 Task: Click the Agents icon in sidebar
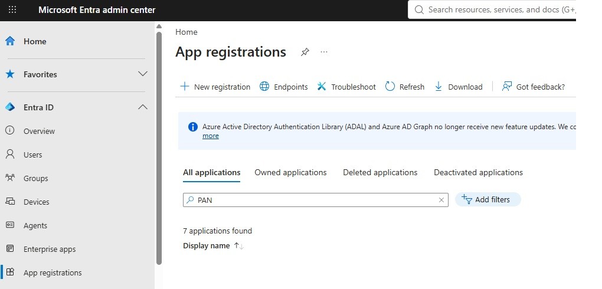pyautogui.click(x=10, y=225)
